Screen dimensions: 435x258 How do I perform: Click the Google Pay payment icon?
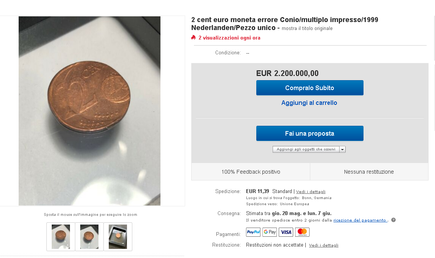pos(270,232)
